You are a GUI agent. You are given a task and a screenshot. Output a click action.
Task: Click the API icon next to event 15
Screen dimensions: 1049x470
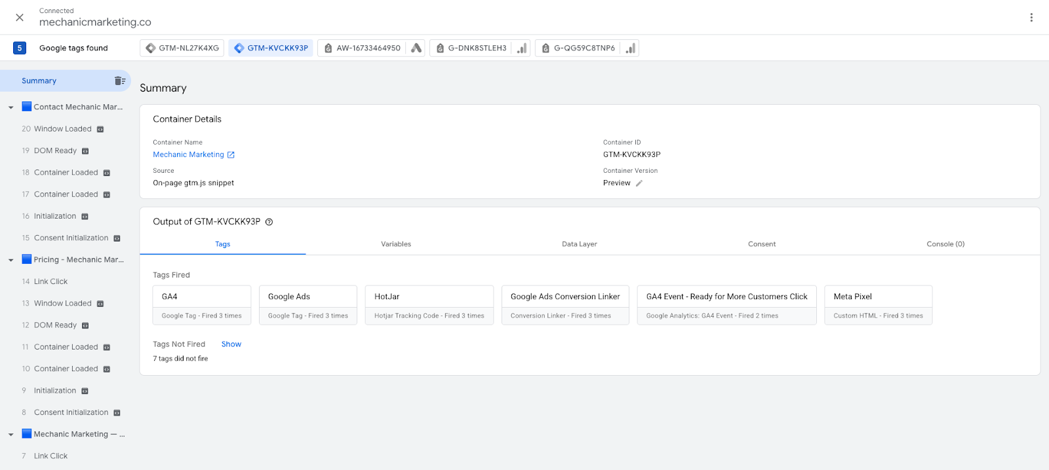(117, 238)
